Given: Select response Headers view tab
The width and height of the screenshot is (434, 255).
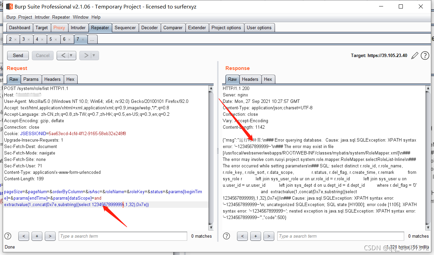Looking at the screenshot, I should pos(250,79).
